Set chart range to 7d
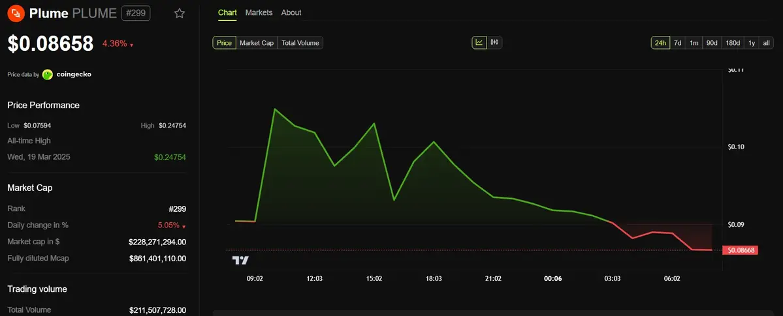The width and height of the screenshot is (783, 316). click(678, 43)
